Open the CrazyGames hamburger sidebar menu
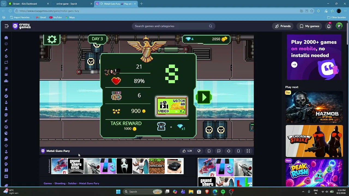349x196 pixels. point(7,26)
